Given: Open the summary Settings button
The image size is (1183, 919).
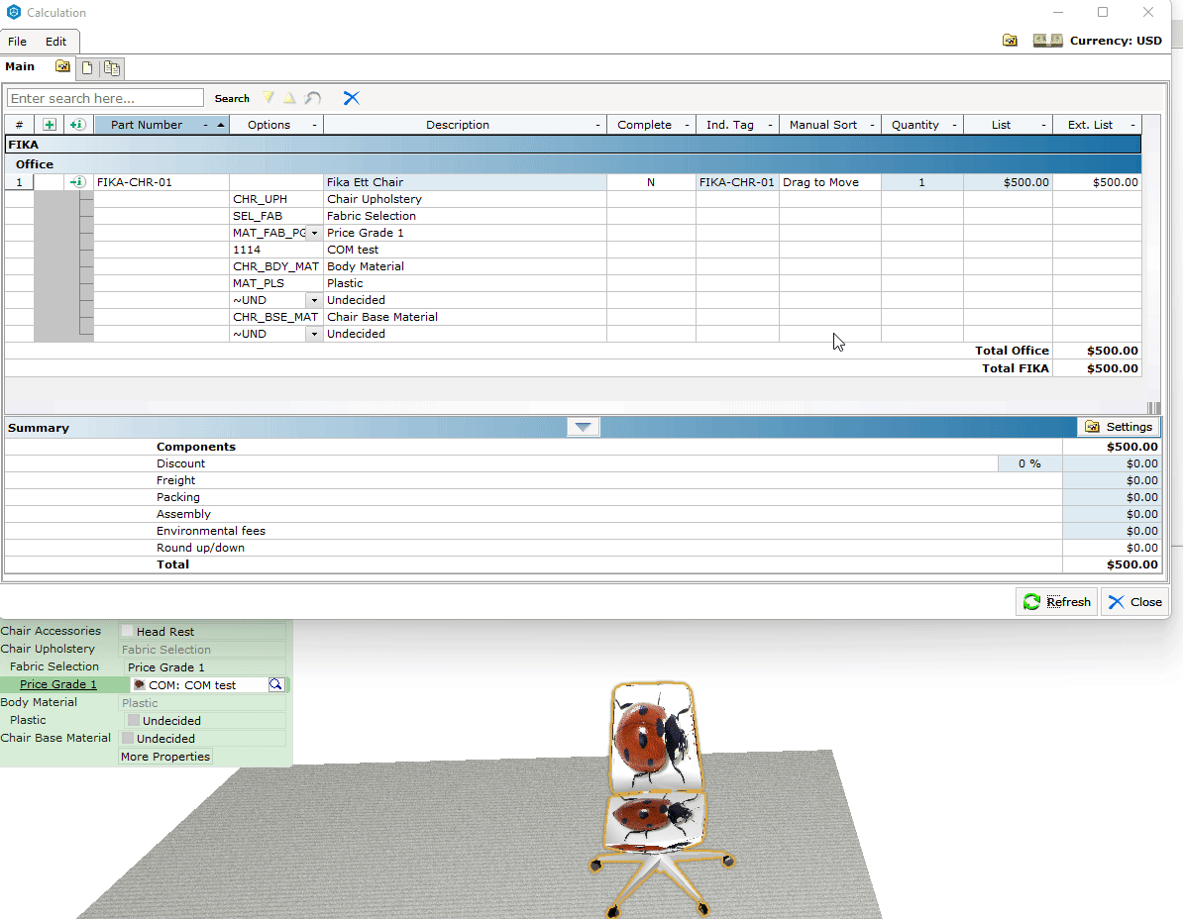Looking at the screenshot, I should pos(1119,427).
